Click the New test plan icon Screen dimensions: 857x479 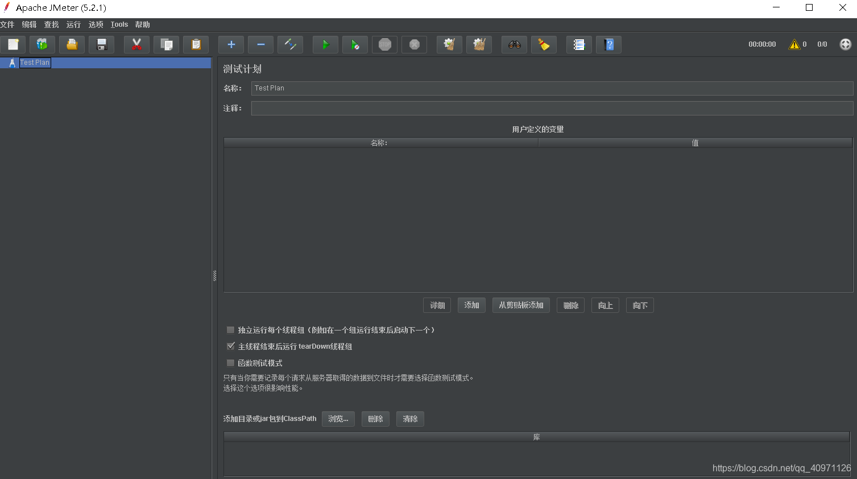point(13,44)
